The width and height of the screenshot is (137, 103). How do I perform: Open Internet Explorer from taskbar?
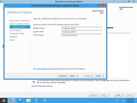tap(45, 101)
